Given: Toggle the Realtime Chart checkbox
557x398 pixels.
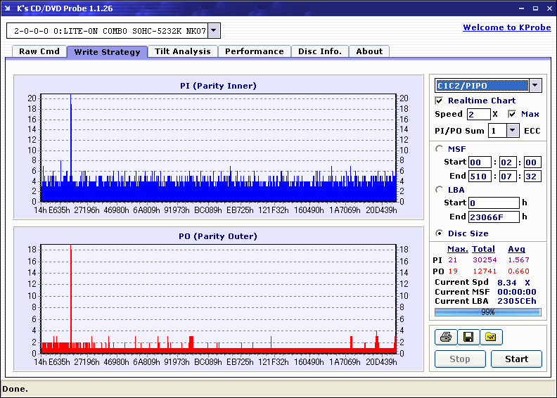Looking at the screenshot, I should tap(440, 101).
